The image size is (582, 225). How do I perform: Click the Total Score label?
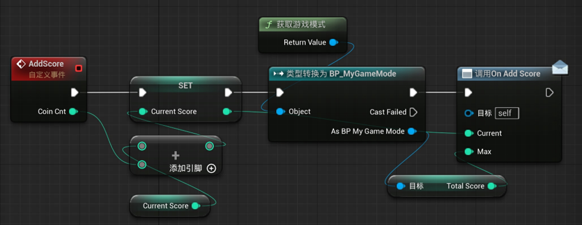(x=466, y=186)
